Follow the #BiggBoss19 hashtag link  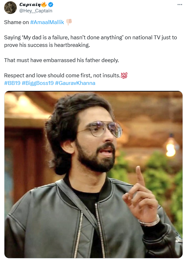point(38,83)
